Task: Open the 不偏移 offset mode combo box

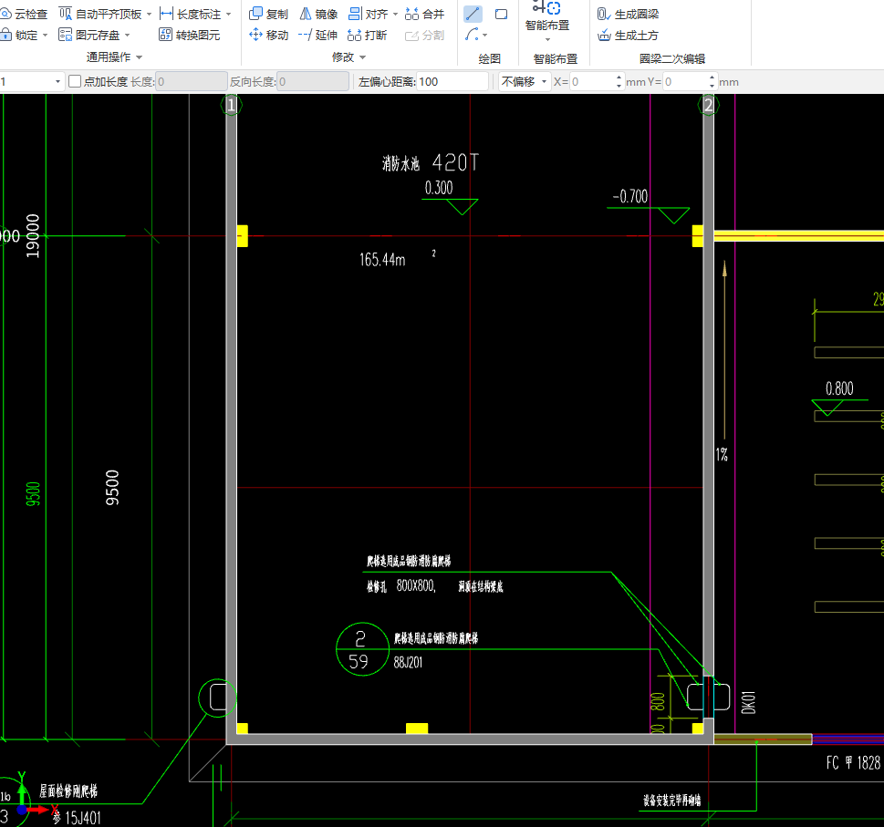Action: [x=525, y=82]
